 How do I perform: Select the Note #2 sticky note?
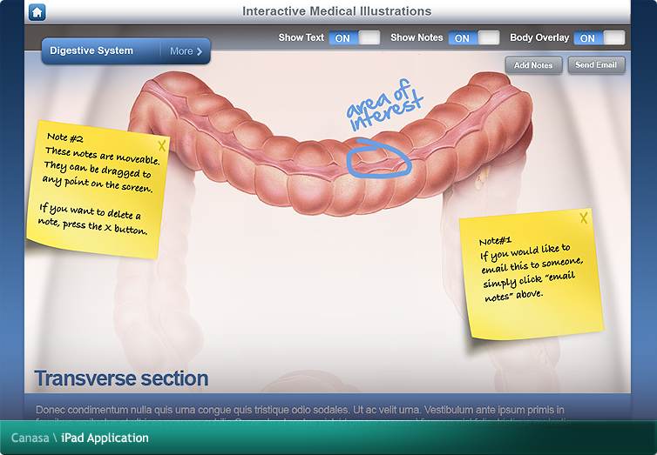point(98,189)
